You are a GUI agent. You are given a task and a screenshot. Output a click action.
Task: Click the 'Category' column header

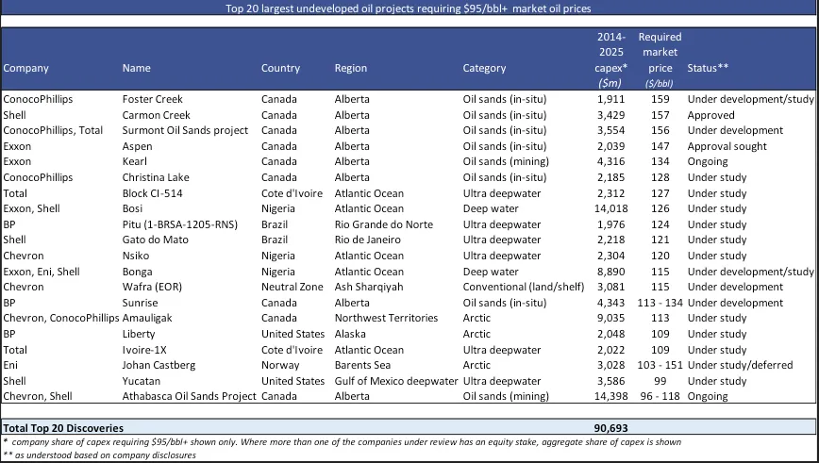484,69
